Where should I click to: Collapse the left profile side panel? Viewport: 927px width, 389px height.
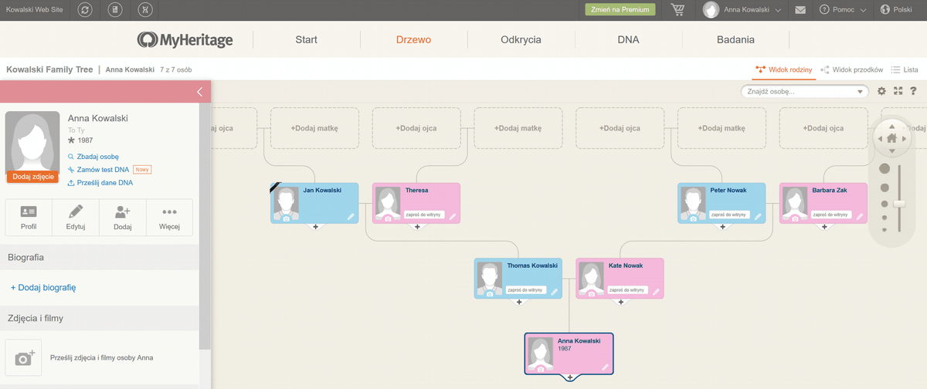pyautogui.click(x=199, y=92)
